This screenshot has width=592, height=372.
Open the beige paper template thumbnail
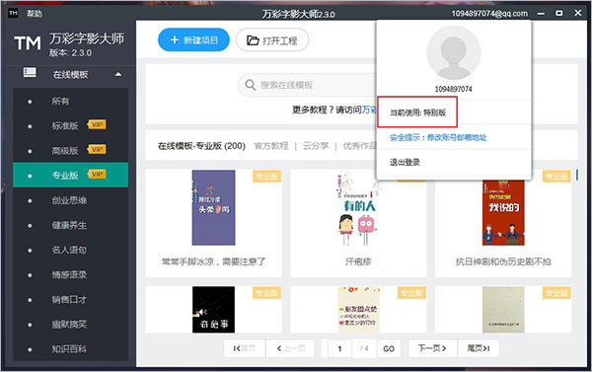click(503, 310)
